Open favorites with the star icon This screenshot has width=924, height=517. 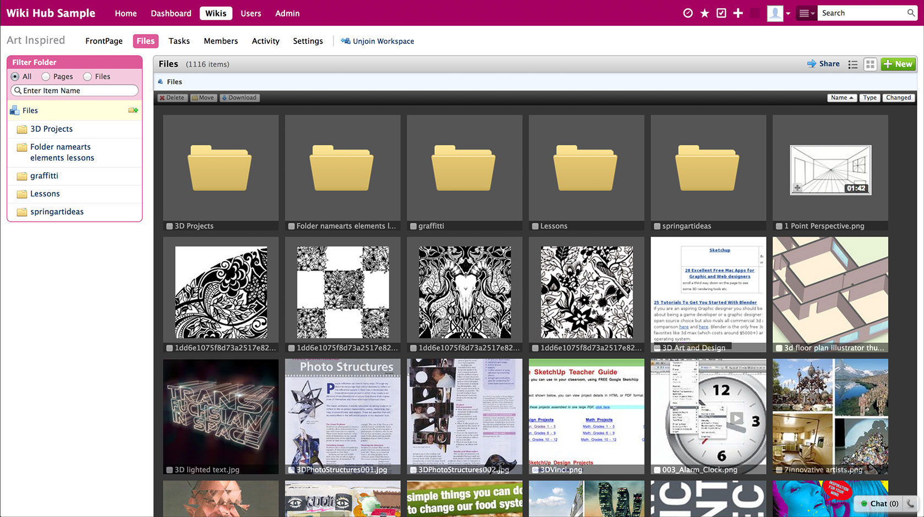pos(704,13)
